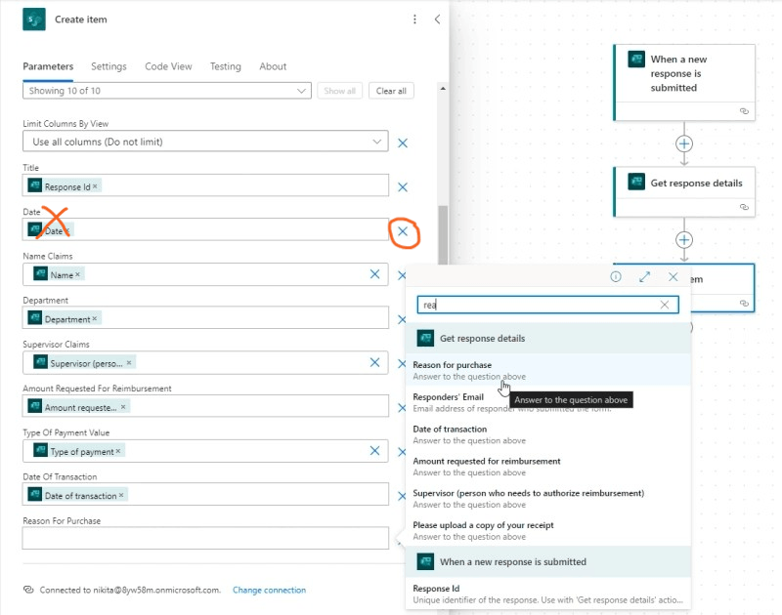Click connection link icon on Get response details
Screen dimensions: 782x615
coord(744,207)
